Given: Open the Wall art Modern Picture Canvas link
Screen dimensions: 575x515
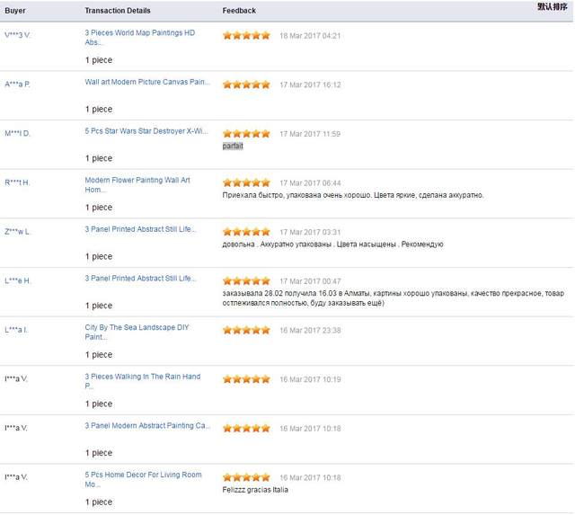Looking at the screenshot, I should (147, 82).
